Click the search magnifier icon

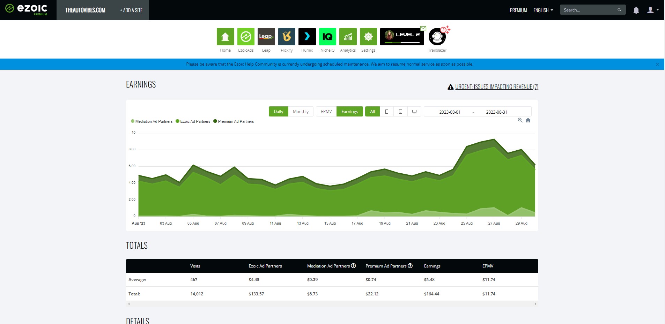click(x=619, y=10)
